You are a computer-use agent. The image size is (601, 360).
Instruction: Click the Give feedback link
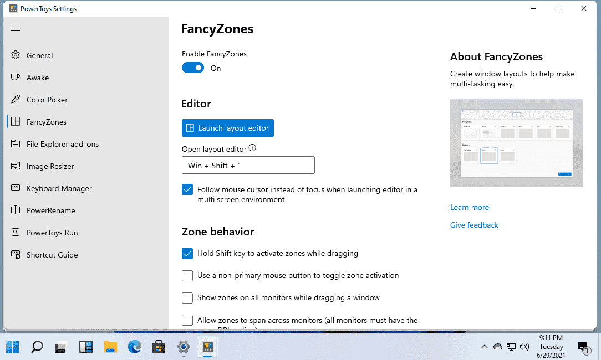tap(474, 225)
